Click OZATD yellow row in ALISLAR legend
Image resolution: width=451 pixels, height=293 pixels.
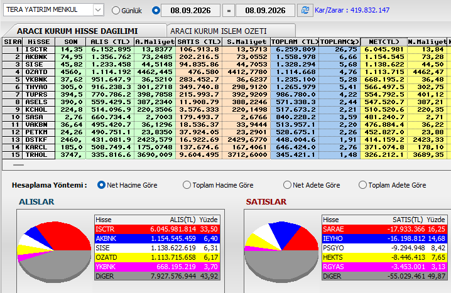click(x=157, y=257)
